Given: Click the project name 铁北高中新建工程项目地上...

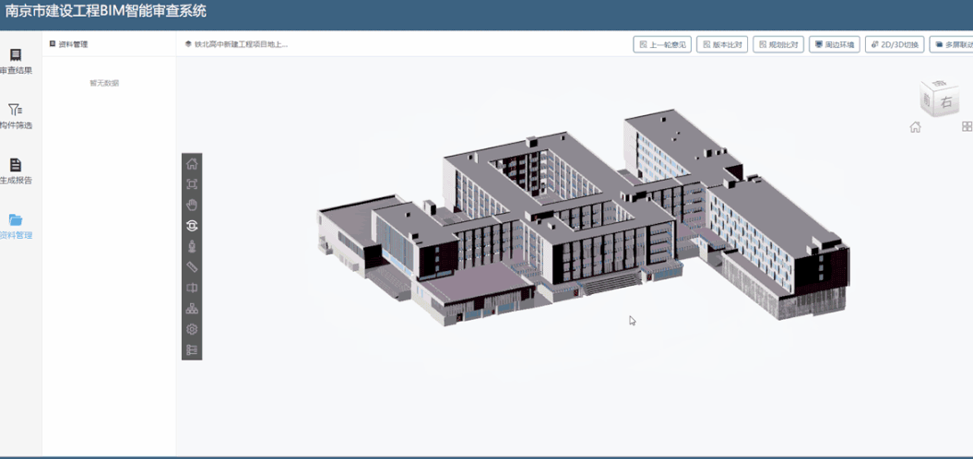Looking at the screenshot, I should [x=241, y=44].
